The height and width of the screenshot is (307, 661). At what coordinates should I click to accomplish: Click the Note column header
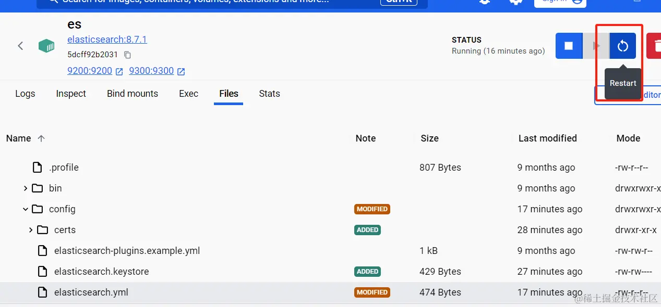[x=366, y=138]
